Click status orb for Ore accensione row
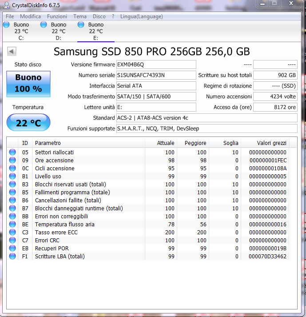The image size is (306, 317). [x=12, y=160]
